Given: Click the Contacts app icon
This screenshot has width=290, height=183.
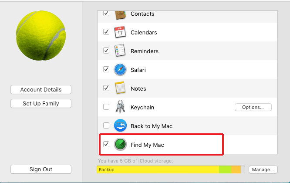Looking at the screenshot, I should click(120, 14).
